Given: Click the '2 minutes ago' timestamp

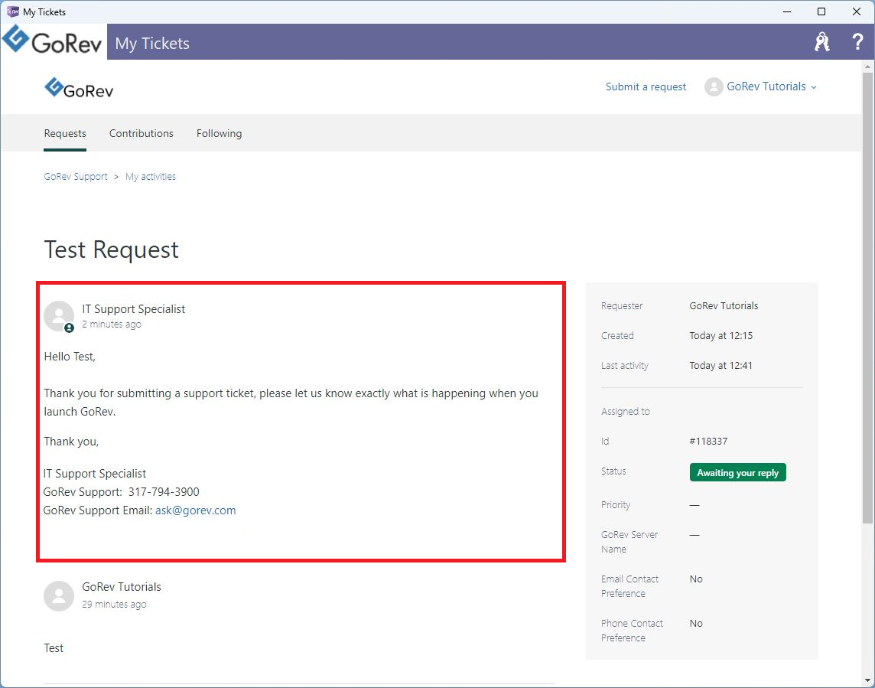Looking at the screenshot, I should (x=112, y=324).
